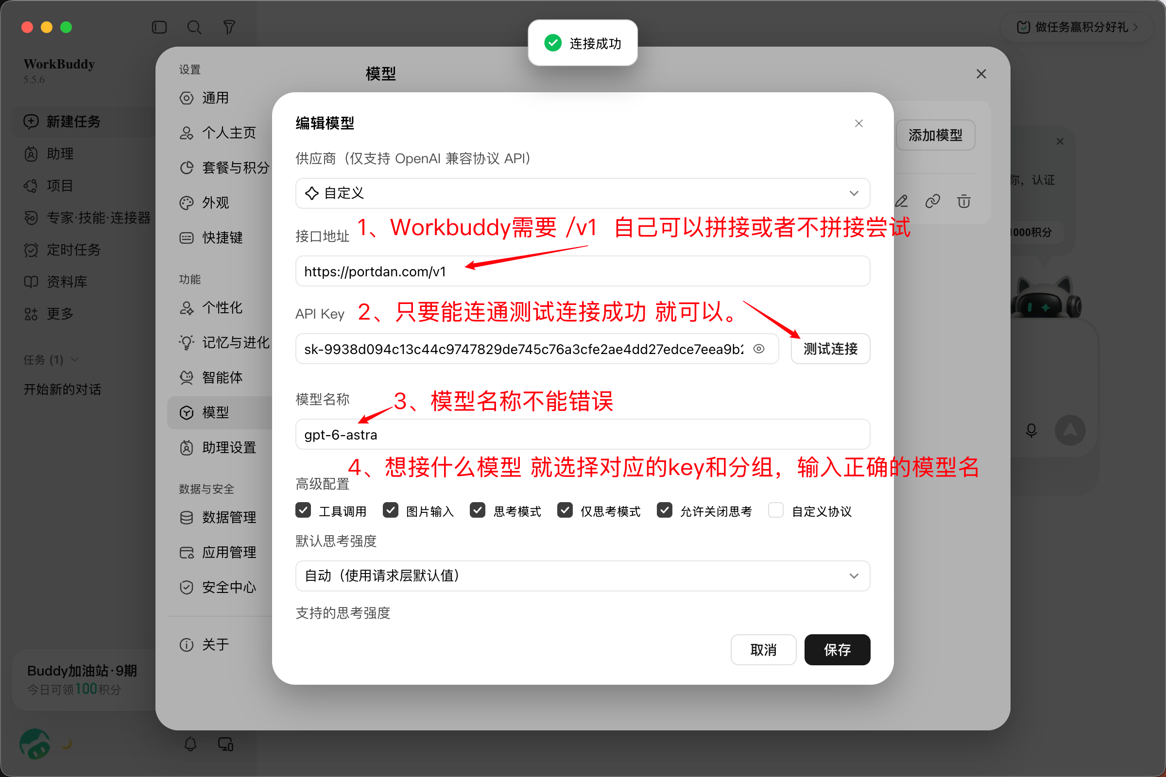Image resolution: width=1166 pixels, height=777 pixels.
Task: Close the 编辑模型 dialog
Action: (859, 123)
